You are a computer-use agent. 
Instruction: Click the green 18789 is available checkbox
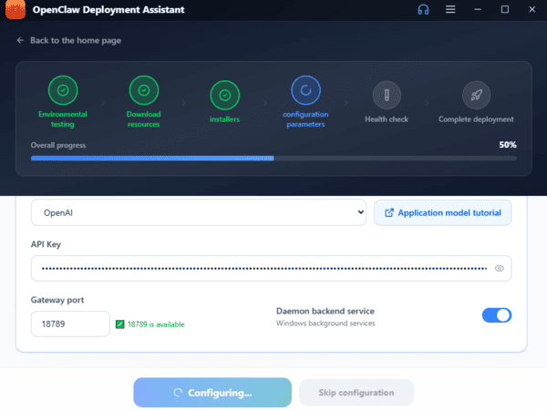tap(119, 324)
